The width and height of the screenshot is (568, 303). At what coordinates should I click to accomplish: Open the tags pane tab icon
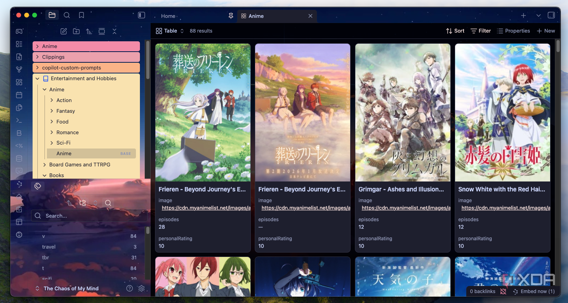coord(38,186)
